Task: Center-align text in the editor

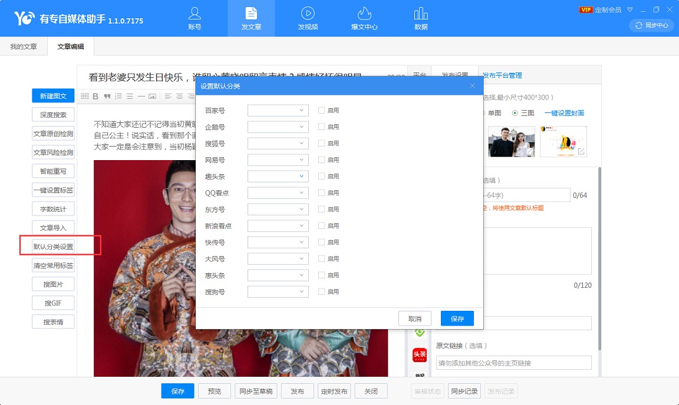Action: pos(179,96)
